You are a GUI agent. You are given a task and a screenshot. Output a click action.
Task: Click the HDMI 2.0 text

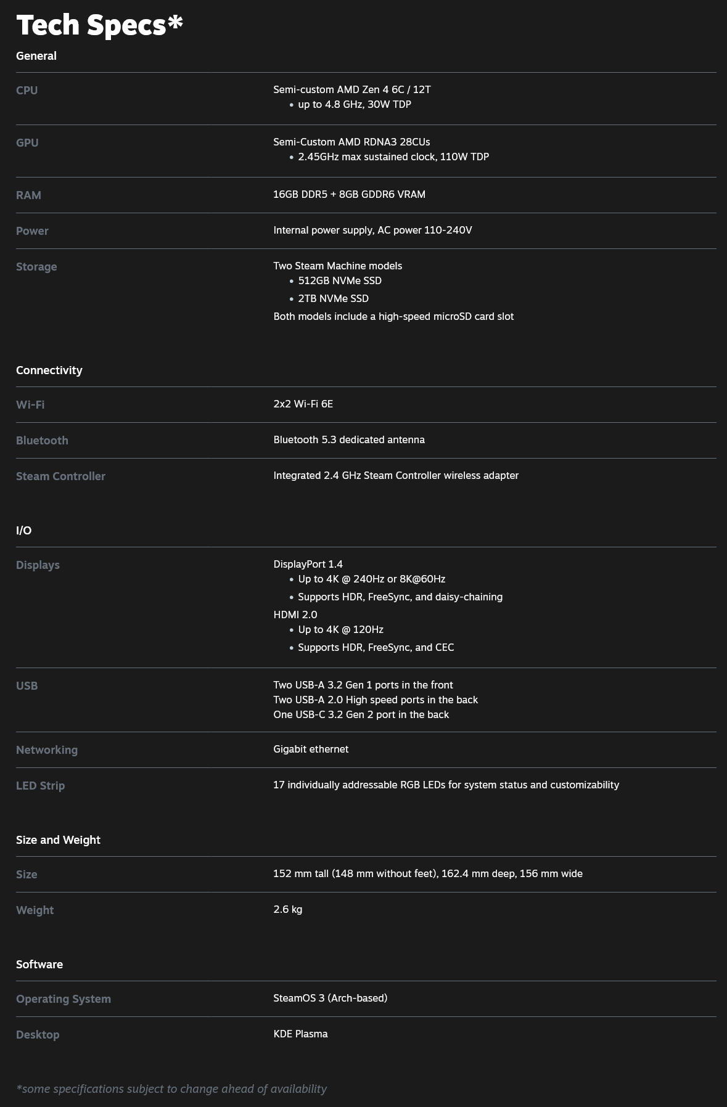point(295,615)
